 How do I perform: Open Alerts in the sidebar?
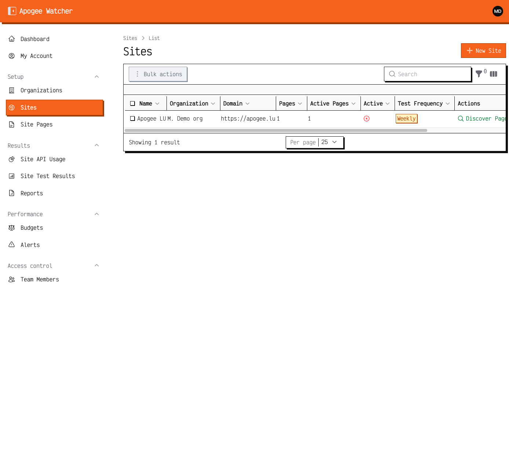pyautogui.click(x=54, y=245)
